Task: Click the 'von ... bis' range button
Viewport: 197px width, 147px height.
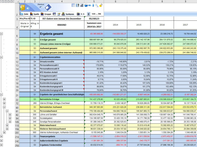Action: coord(96,14)
